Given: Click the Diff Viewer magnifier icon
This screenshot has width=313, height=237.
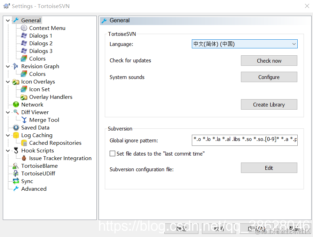Looking at the screenshot, I should click(16, 112).
